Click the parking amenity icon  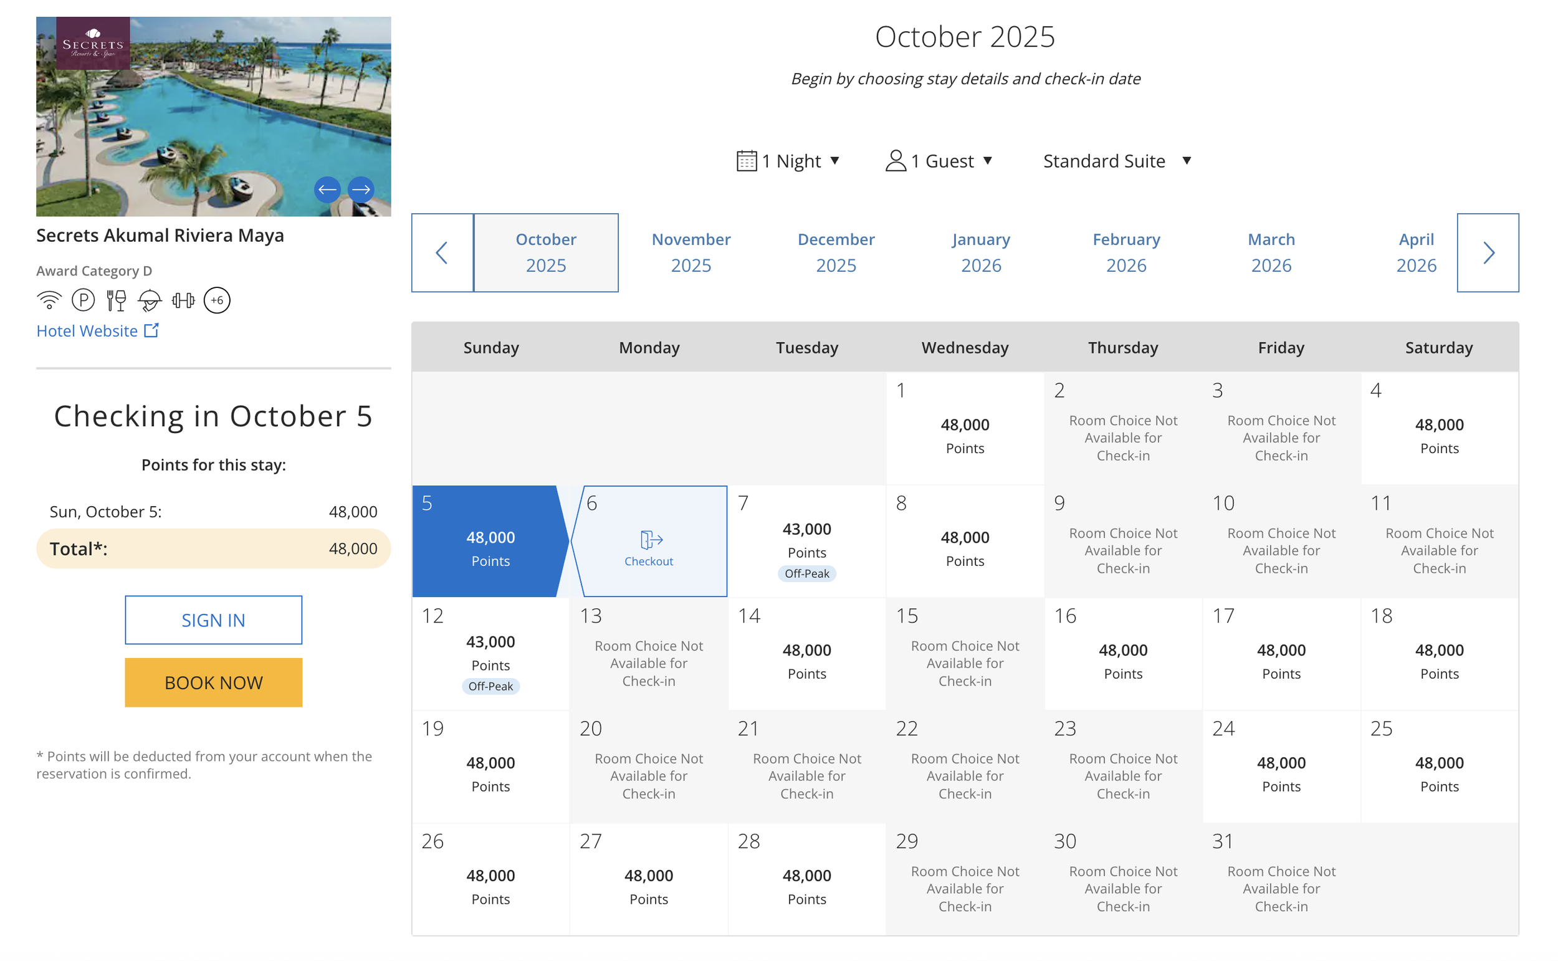[x=84, y=300]
